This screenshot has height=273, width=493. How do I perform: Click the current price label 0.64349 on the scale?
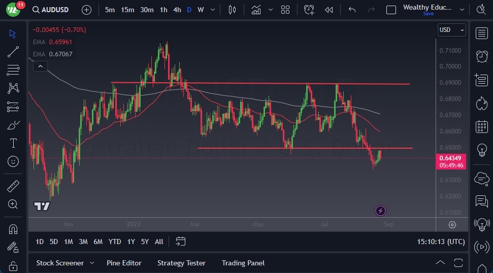coord(451,158)
